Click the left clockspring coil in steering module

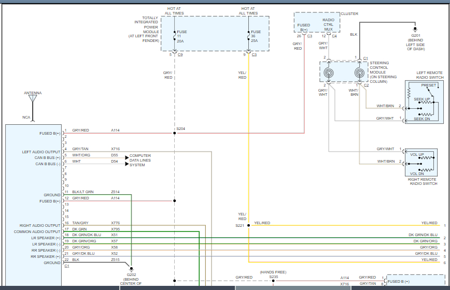point(329,73)
